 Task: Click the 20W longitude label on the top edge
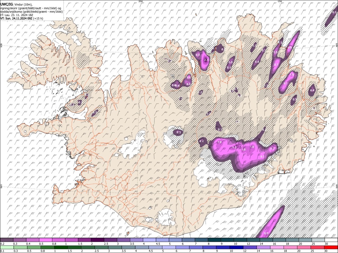140,1
